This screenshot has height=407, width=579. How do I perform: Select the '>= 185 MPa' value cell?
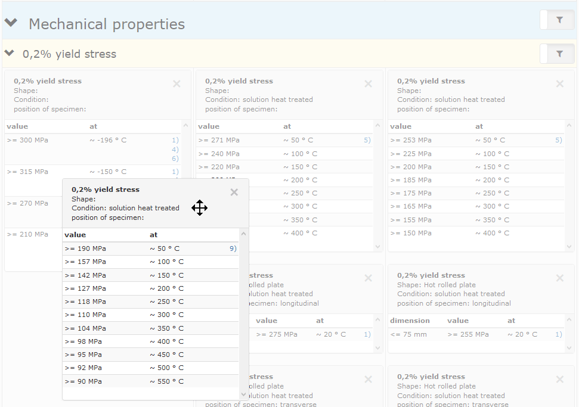click(x=411, y=180)
